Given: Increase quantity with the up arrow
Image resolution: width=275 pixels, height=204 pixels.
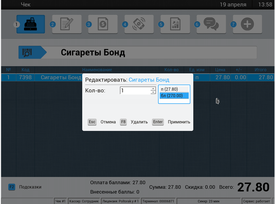Looking at the screenshot, I should coord(153,89).
